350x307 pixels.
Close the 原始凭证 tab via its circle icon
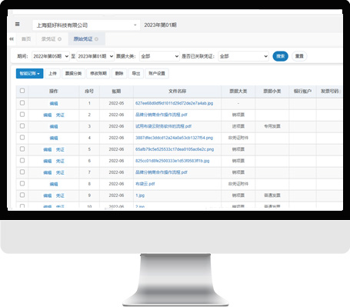coord(96,39)
